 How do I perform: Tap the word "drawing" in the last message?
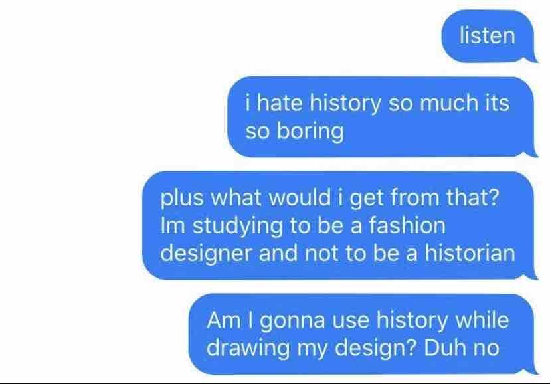coord(248,349)
